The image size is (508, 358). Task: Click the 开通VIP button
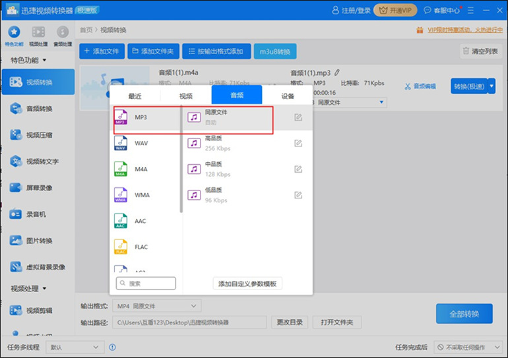pos(395,11)
